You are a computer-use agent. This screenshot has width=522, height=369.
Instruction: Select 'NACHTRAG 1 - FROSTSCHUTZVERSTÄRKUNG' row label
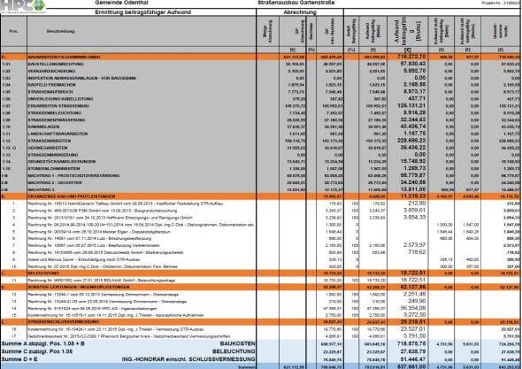74,175
